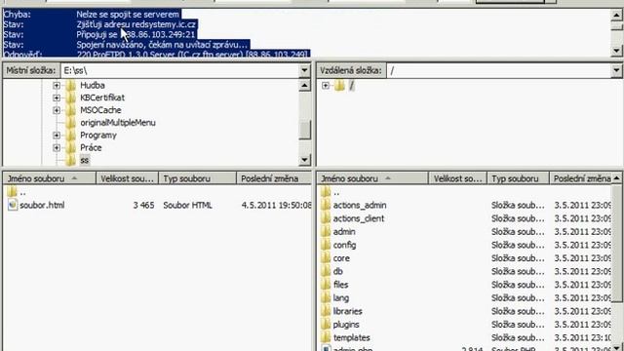The image size is (624, 351).
Task: Click the plugins folder icon
Action: (326, 325)
